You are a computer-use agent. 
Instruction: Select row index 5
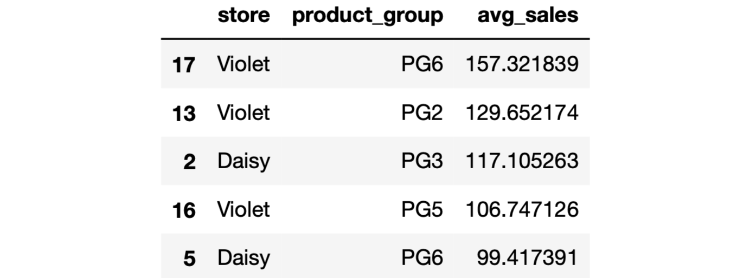click(189, 259)
